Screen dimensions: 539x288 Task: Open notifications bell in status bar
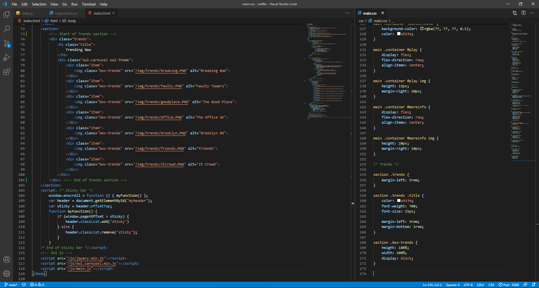533,285
